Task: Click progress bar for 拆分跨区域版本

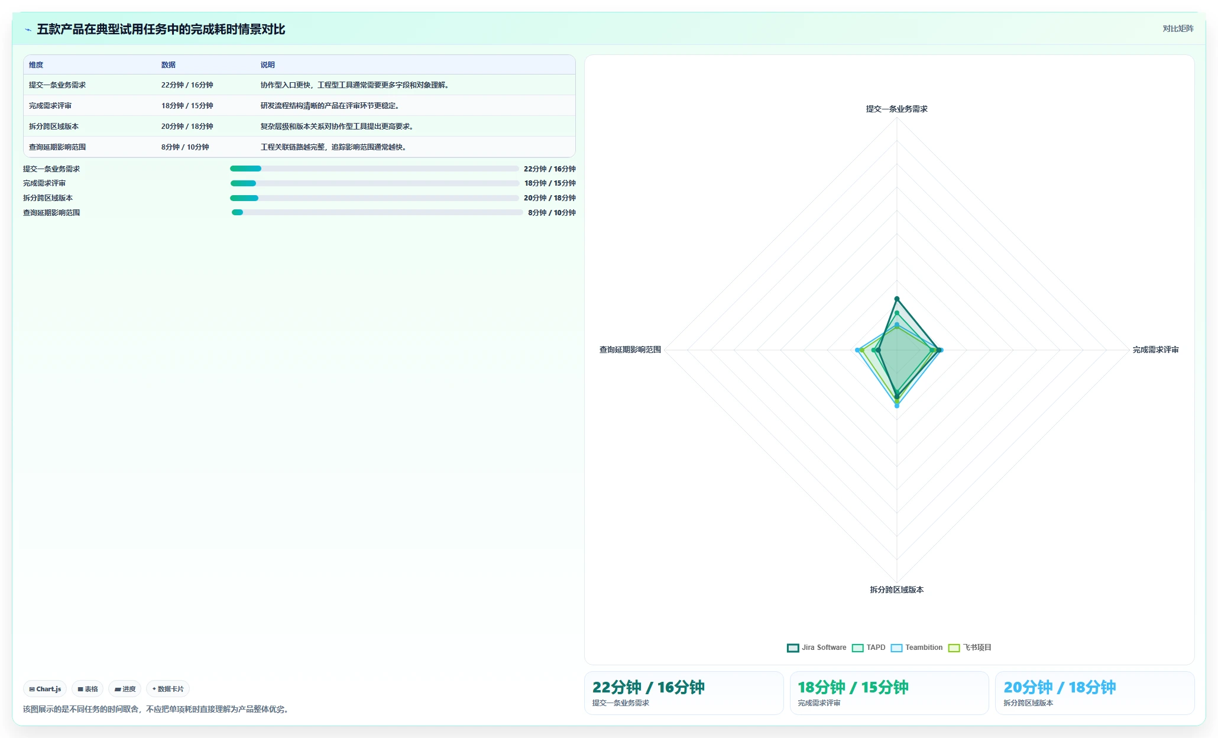Action: pyautogui.click(x=374, y=198)
